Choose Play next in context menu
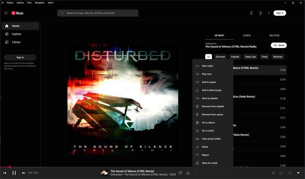Image resolution: width=305 pixels, height=179 pixels. [213, 74]
